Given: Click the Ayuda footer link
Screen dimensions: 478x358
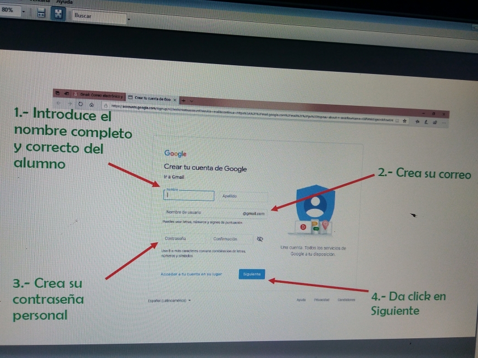Looking at the screenshot, I should (301, 299).
